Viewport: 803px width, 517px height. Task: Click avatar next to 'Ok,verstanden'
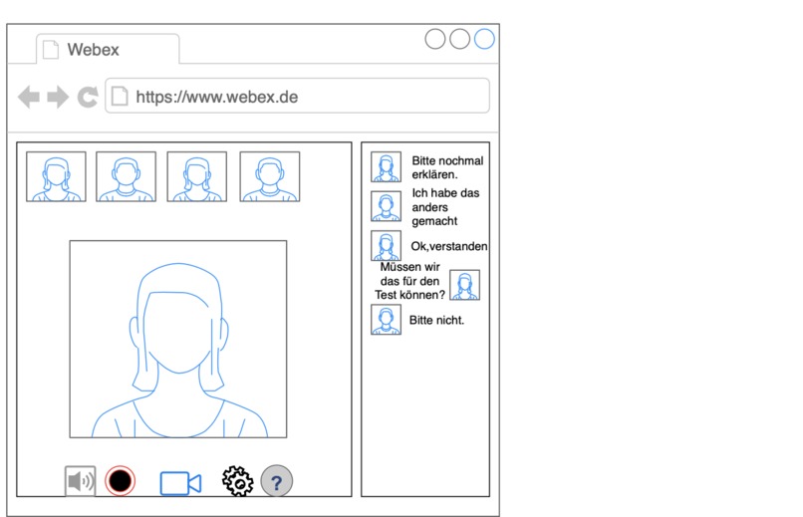387,246
